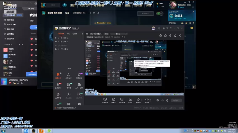Open the League of Legends taskbar icon
The image size is (238, 133).
[33, 131]
